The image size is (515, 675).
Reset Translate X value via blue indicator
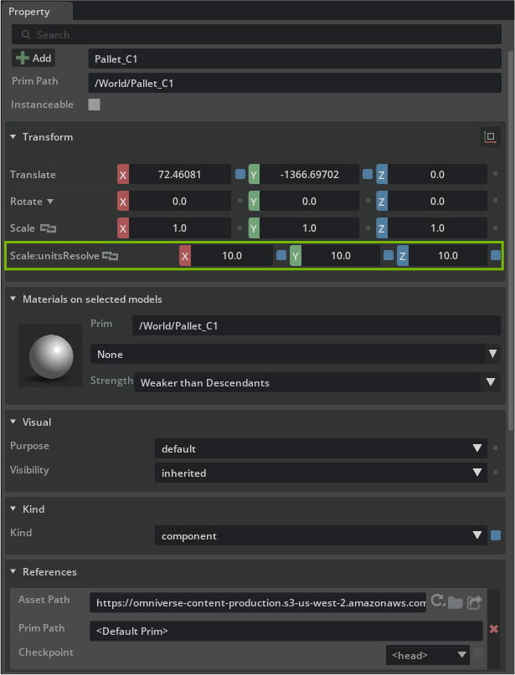click(x=240, y=175)
